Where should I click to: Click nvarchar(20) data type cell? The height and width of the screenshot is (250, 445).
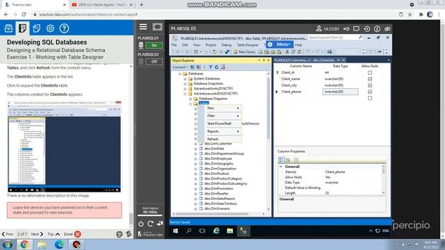340,92
